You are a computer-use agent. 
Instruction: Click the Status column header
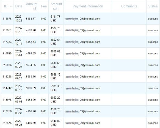coord(153,6)
